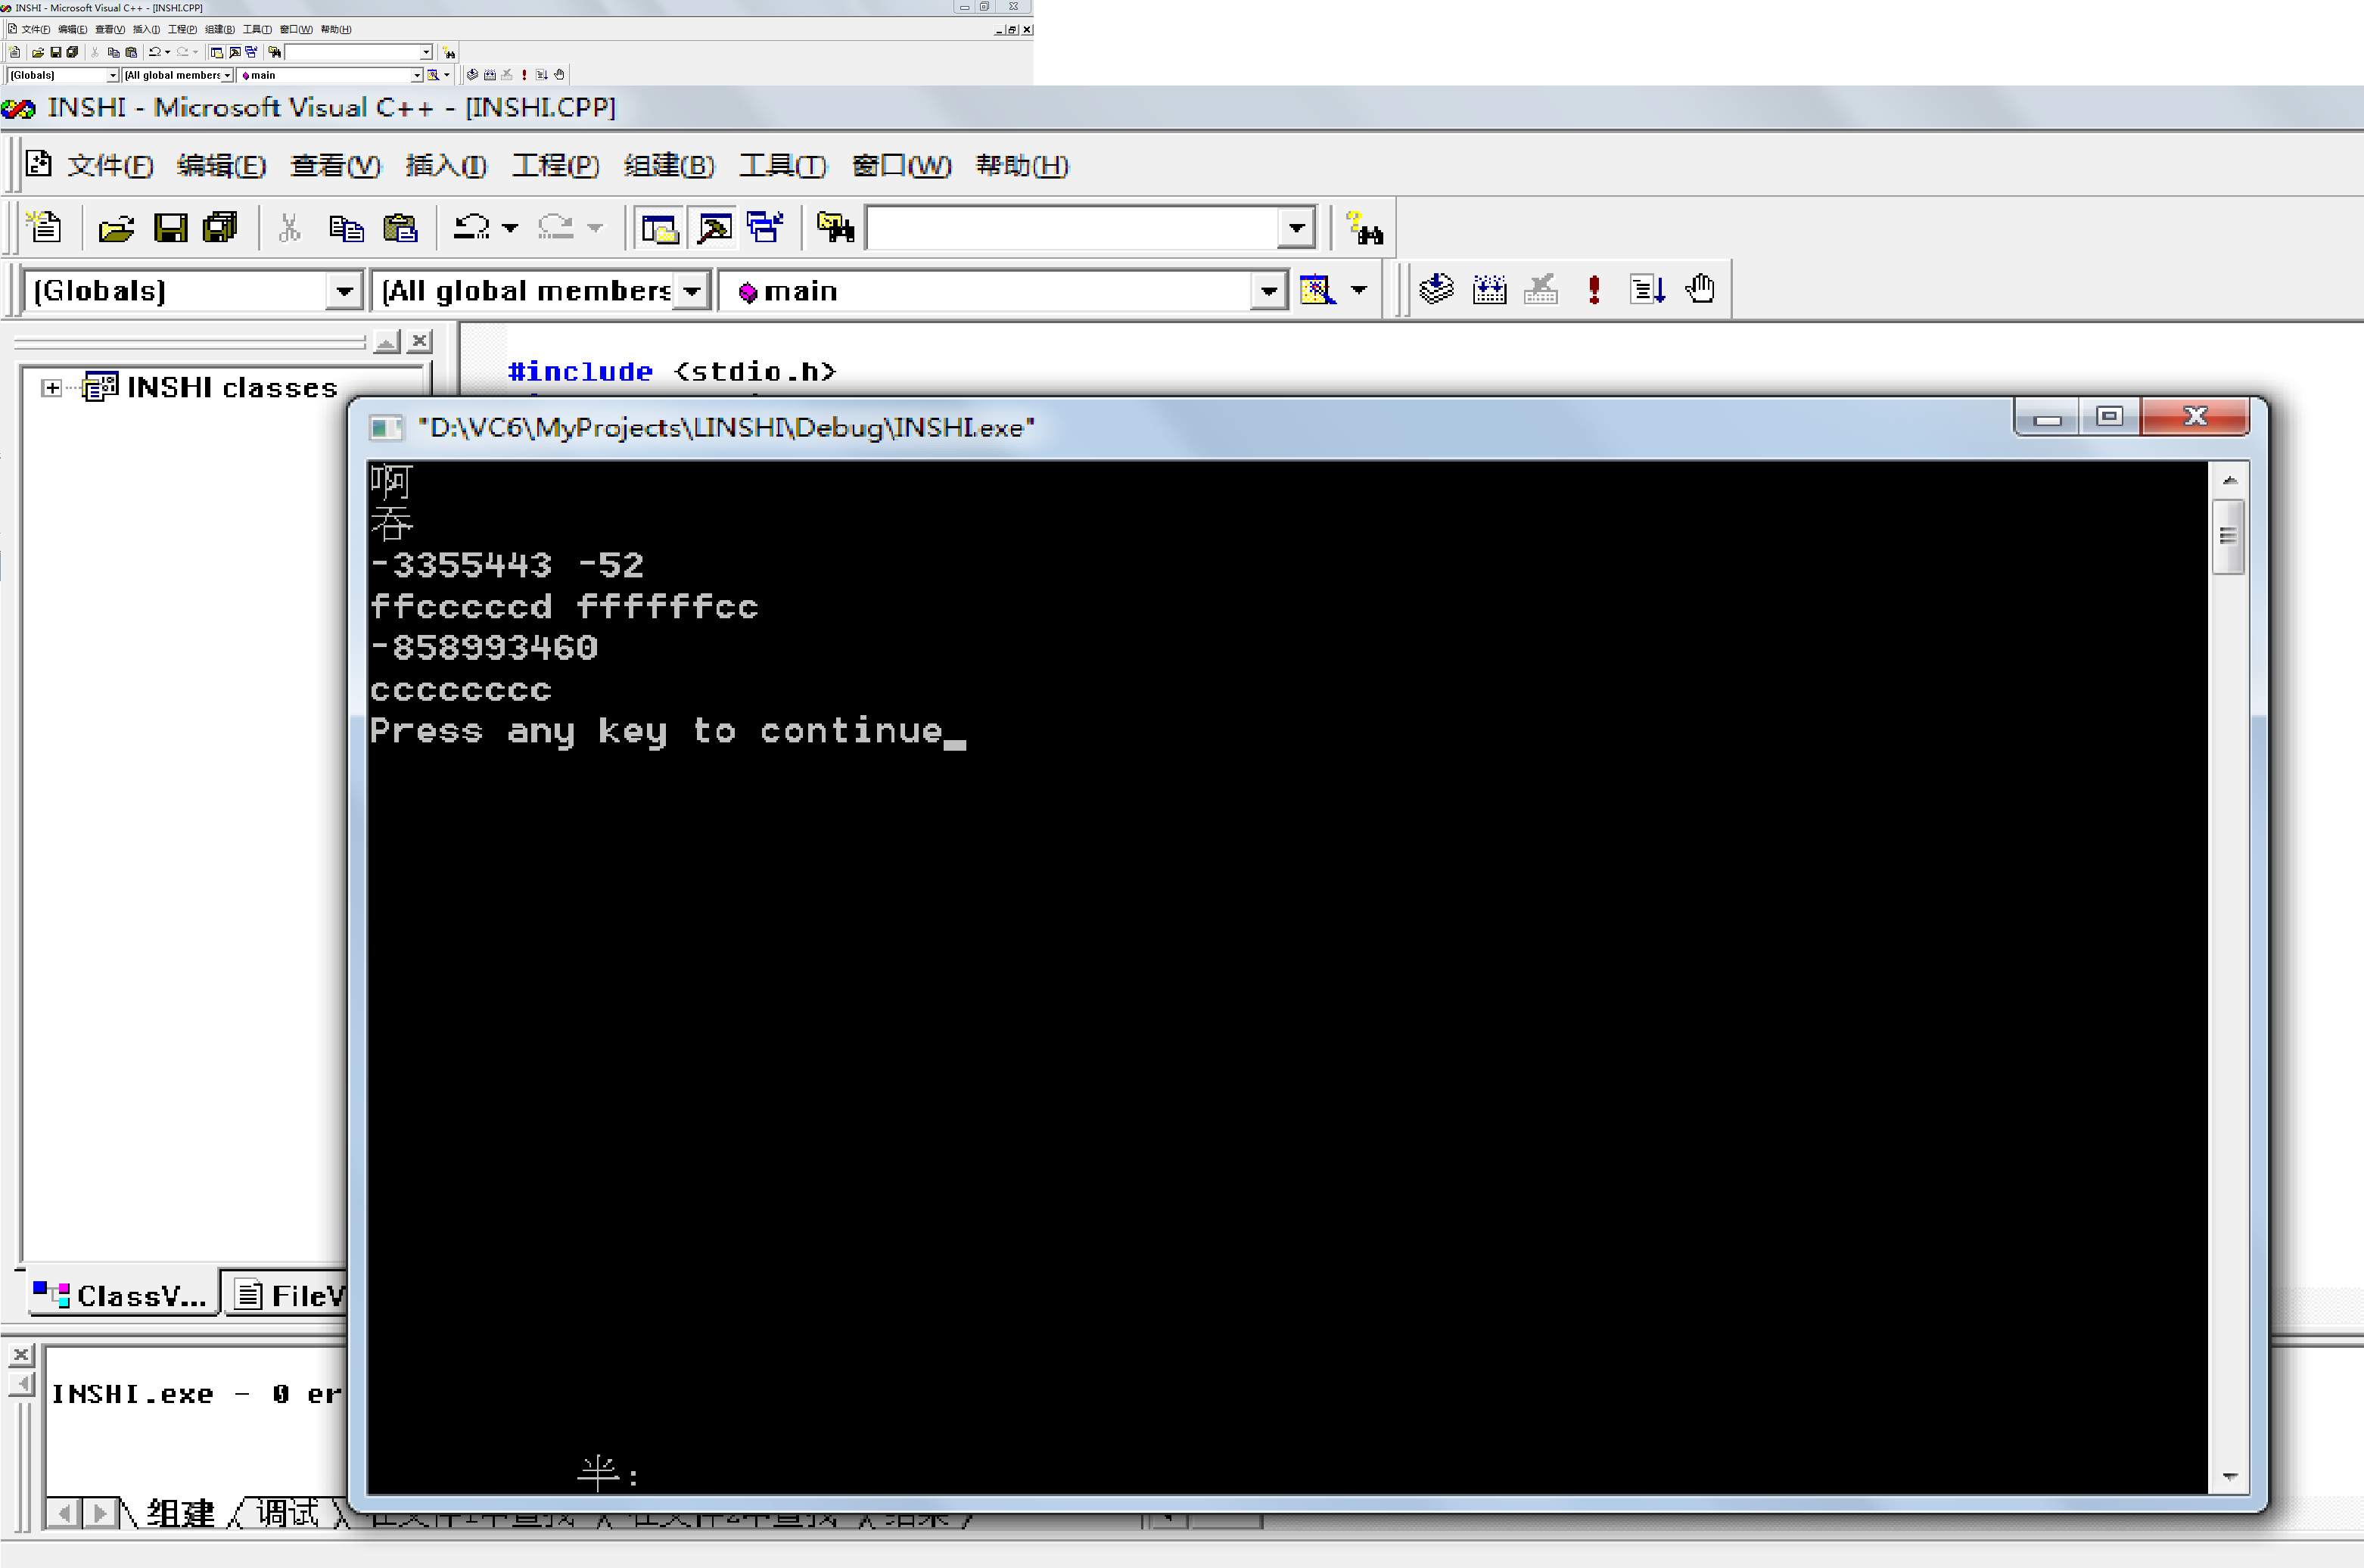The height and width of the screenshot is (1568, 2364).
Task: Open the Find combo box dropdown arrow
Action: pyautogui.click(x=1296, y=229)
